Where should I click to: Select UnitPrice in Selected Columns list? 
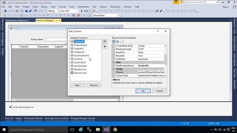[x=78, y=59]
